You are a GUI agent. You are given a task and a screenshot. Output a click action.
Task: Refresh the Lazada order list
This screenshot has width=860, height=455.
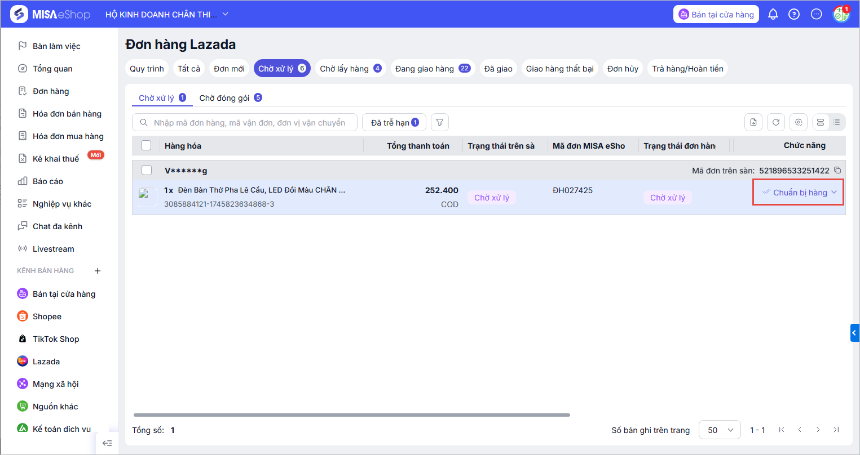click(776, 122)
